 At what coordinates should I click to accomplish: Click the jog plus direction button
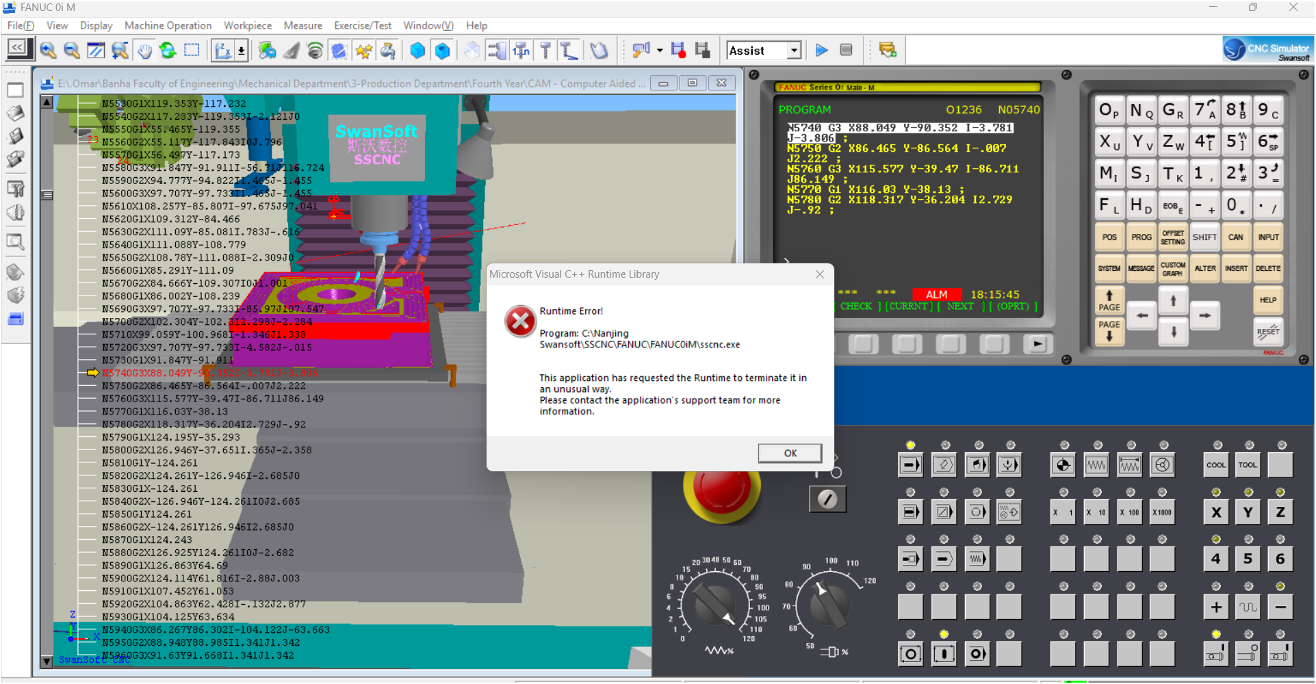point(1216,607)
